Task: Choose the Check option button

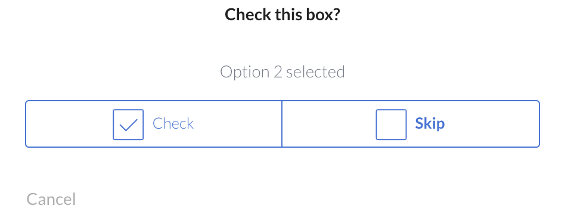Action: tap(154, 124)
